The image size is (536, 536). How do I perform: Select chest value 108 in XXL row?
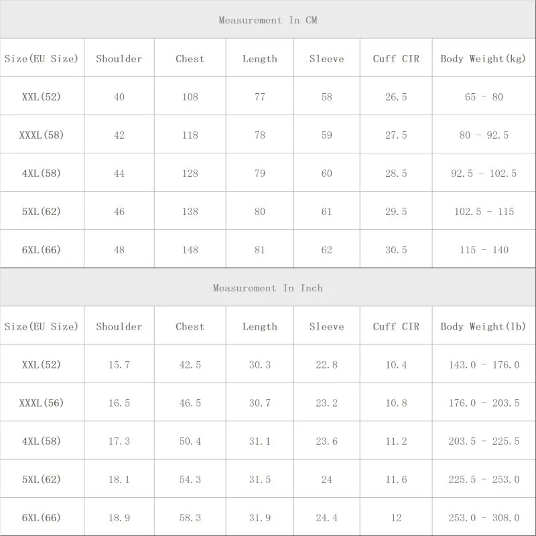[190, 97]
